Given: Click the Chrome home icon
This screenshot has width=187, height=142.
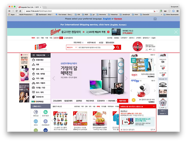Looking at the screenshot, I should point(20,11).
